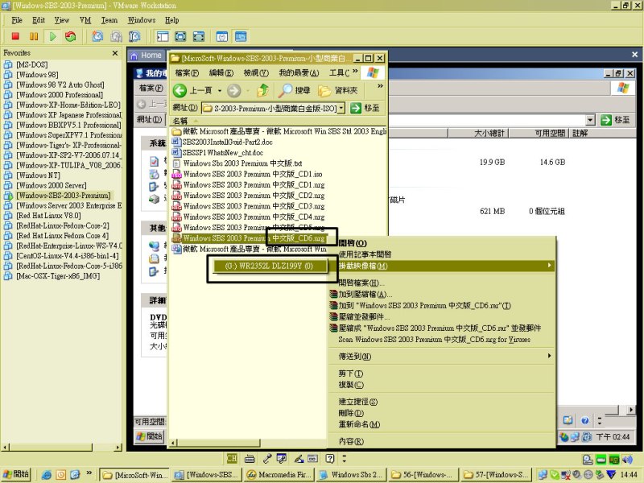Click the Quick Switch toolbar icon

(x=199, y=36)
